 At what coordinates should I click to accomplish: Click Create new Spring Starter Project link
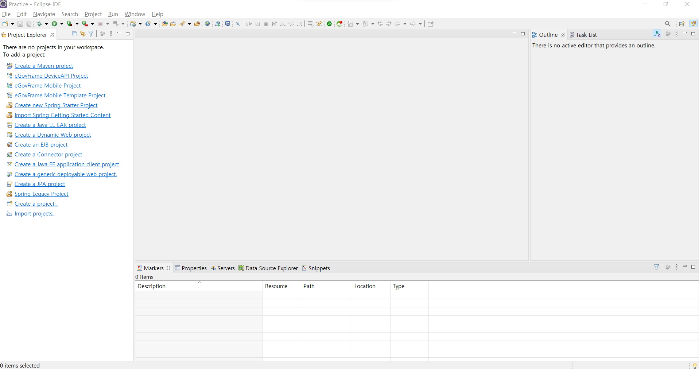pos(56,105)
